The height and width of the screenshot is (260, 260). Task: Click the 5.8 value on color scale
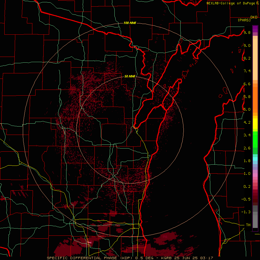click(x=247, y=97)
